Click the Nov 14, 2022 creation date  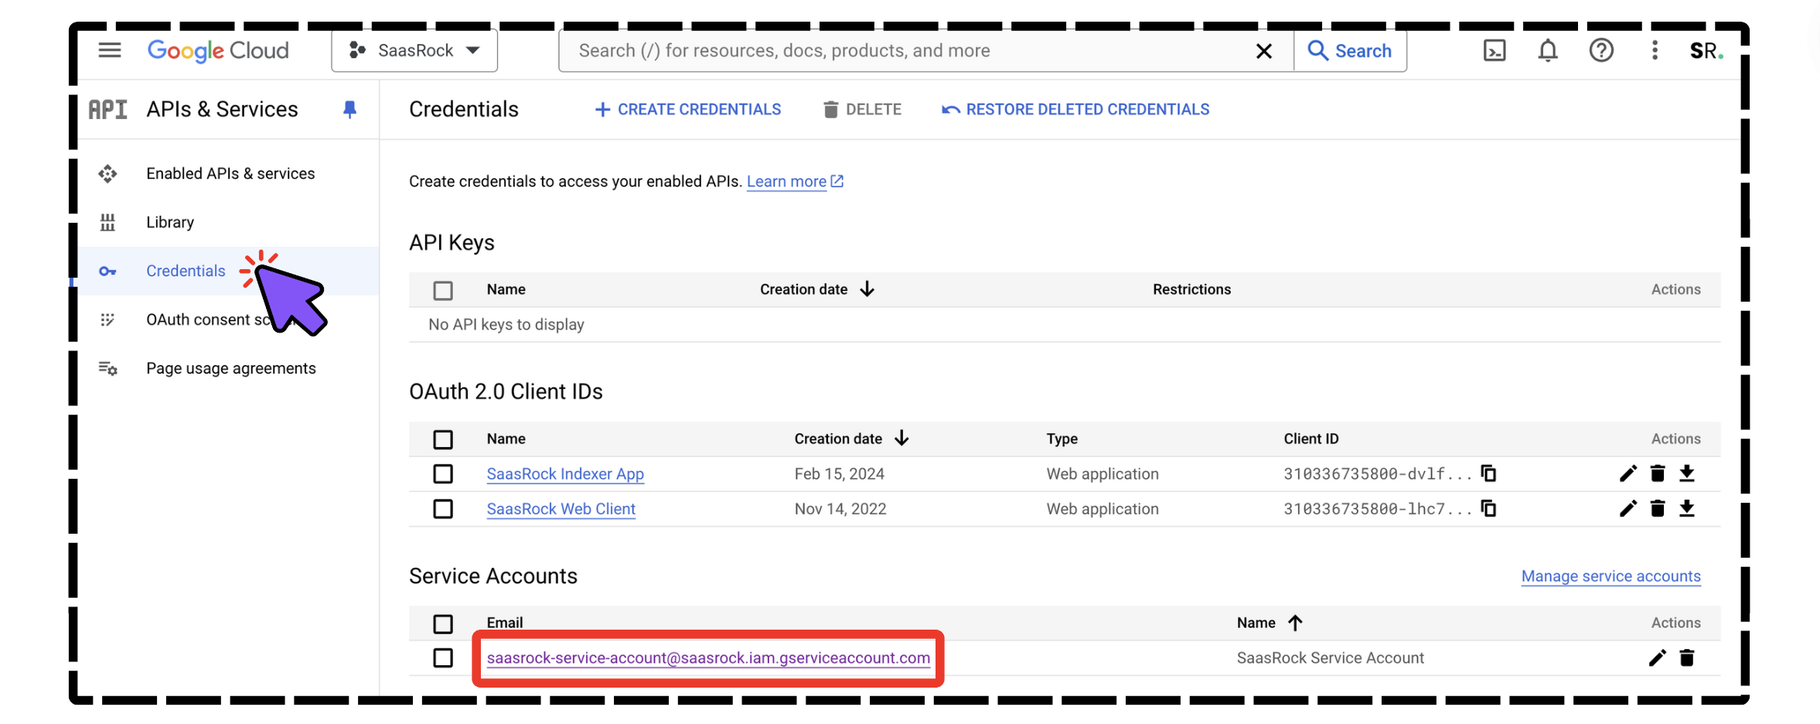[840, 510]
